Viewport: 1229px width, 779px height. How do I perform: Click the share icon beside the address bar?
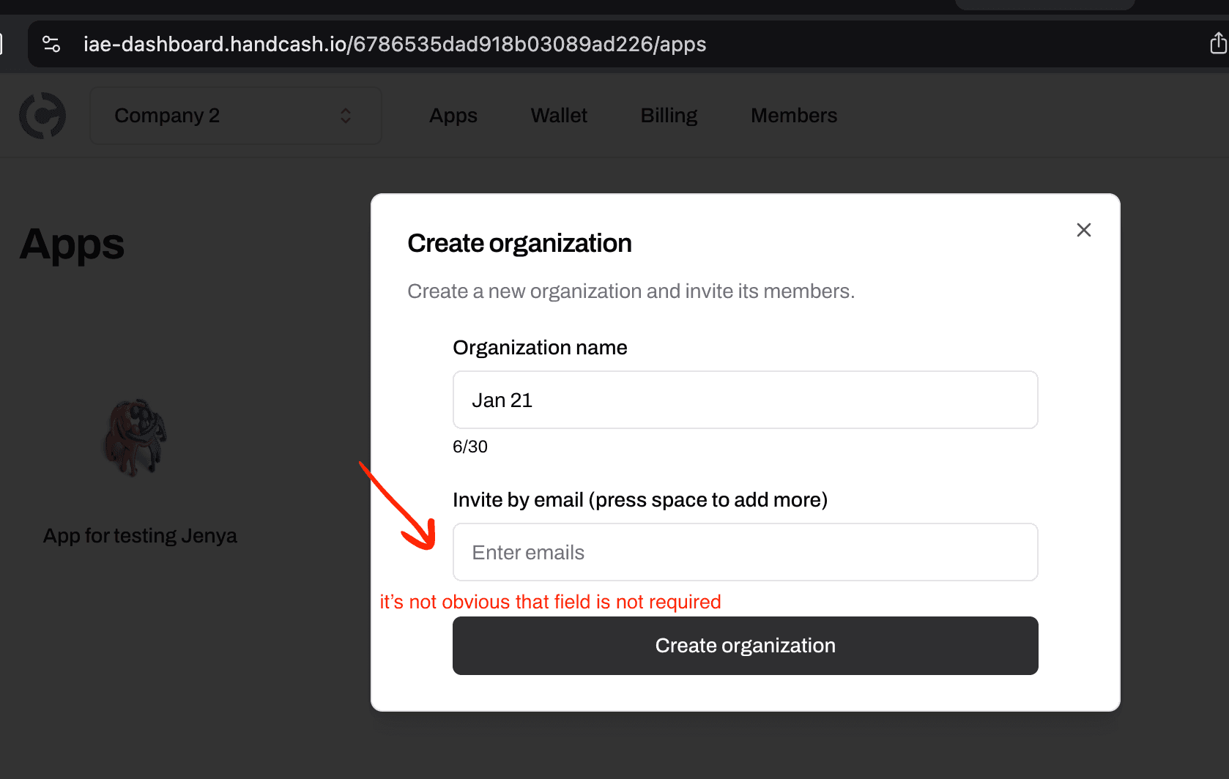pos(1217,43)
